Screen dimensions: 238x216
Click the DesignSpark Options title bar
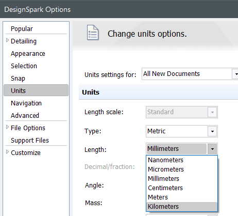click(119, 9)
